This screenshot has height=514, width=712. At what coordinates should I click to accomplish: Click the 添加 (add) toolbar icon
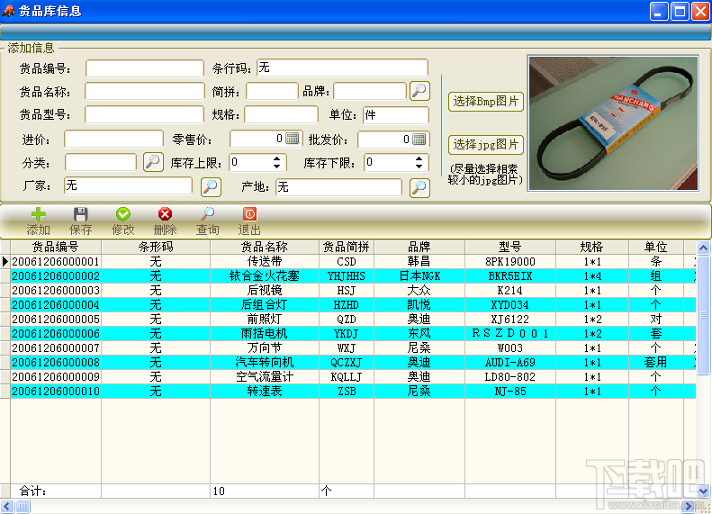38,214
